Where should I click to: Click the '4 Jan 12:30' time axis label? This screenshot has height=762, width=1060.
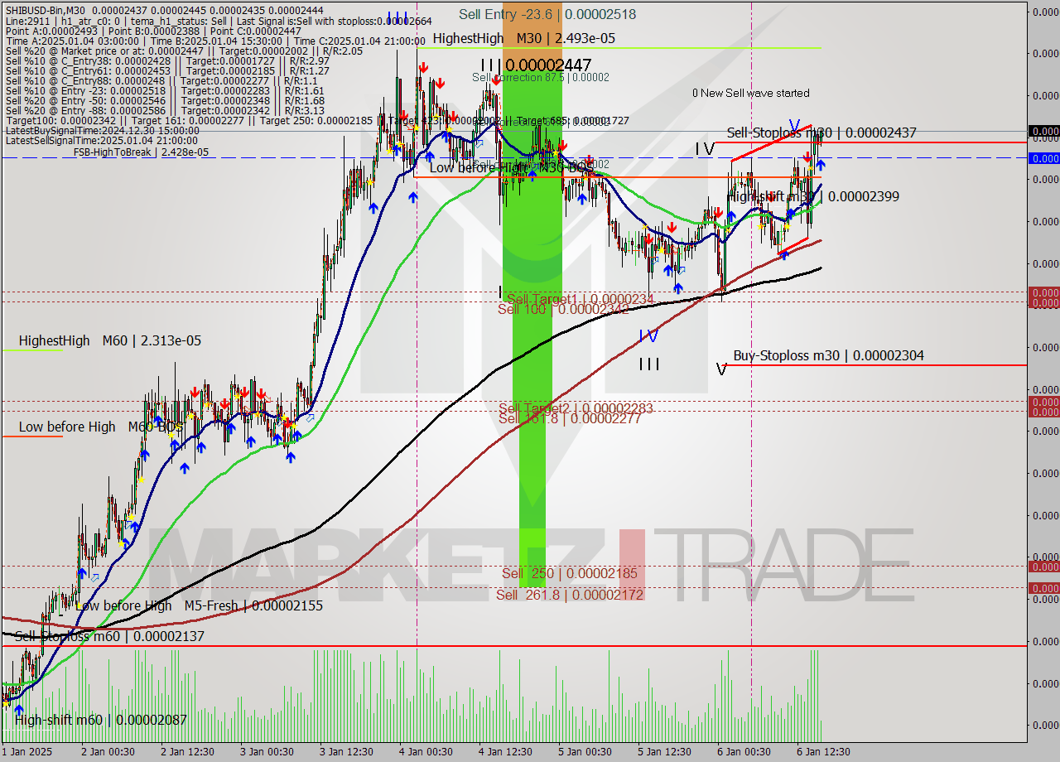[505, 752]
